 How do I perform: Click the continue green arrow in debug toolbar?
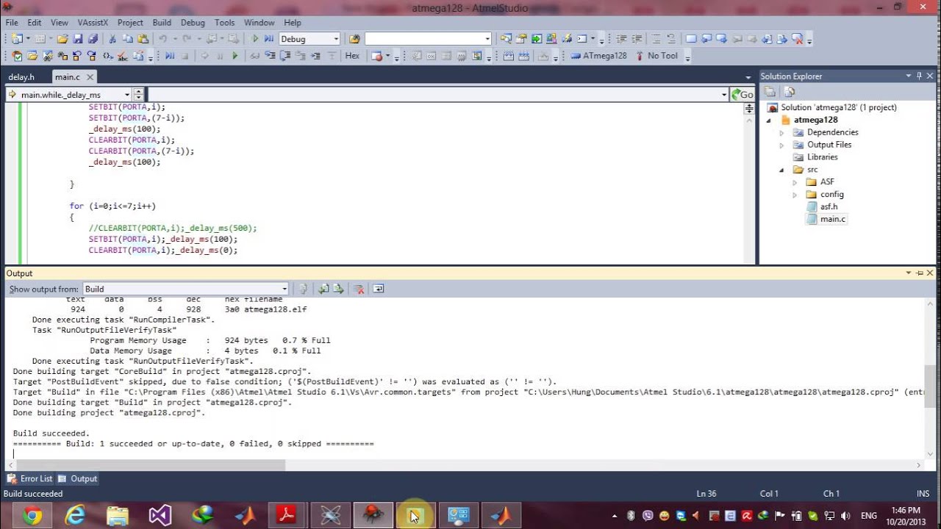pyautogui.click(x=235, y=56)
